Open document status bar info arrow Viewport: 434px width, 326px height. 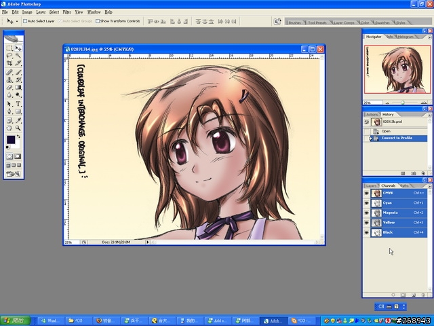[x=148, y=242]
